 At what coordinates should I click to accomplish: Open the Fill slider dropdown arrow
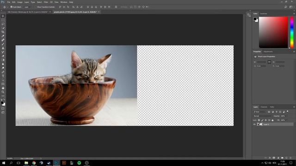pos(287,120)
